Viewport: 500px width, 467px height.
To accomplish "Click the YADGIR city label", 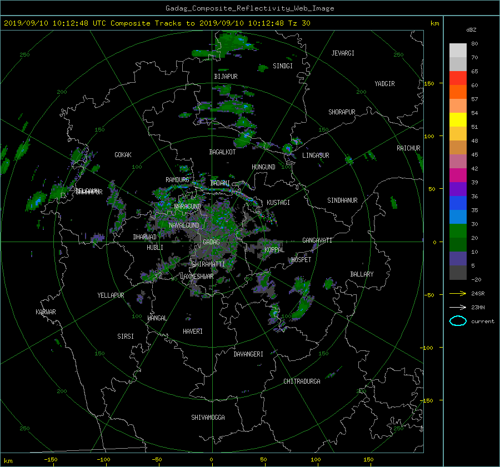I will click(384, 84).
